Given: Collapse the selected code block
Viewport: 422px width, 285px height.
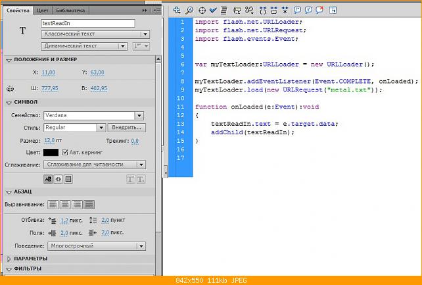Looking at the screenshot, I should [274, 11].
